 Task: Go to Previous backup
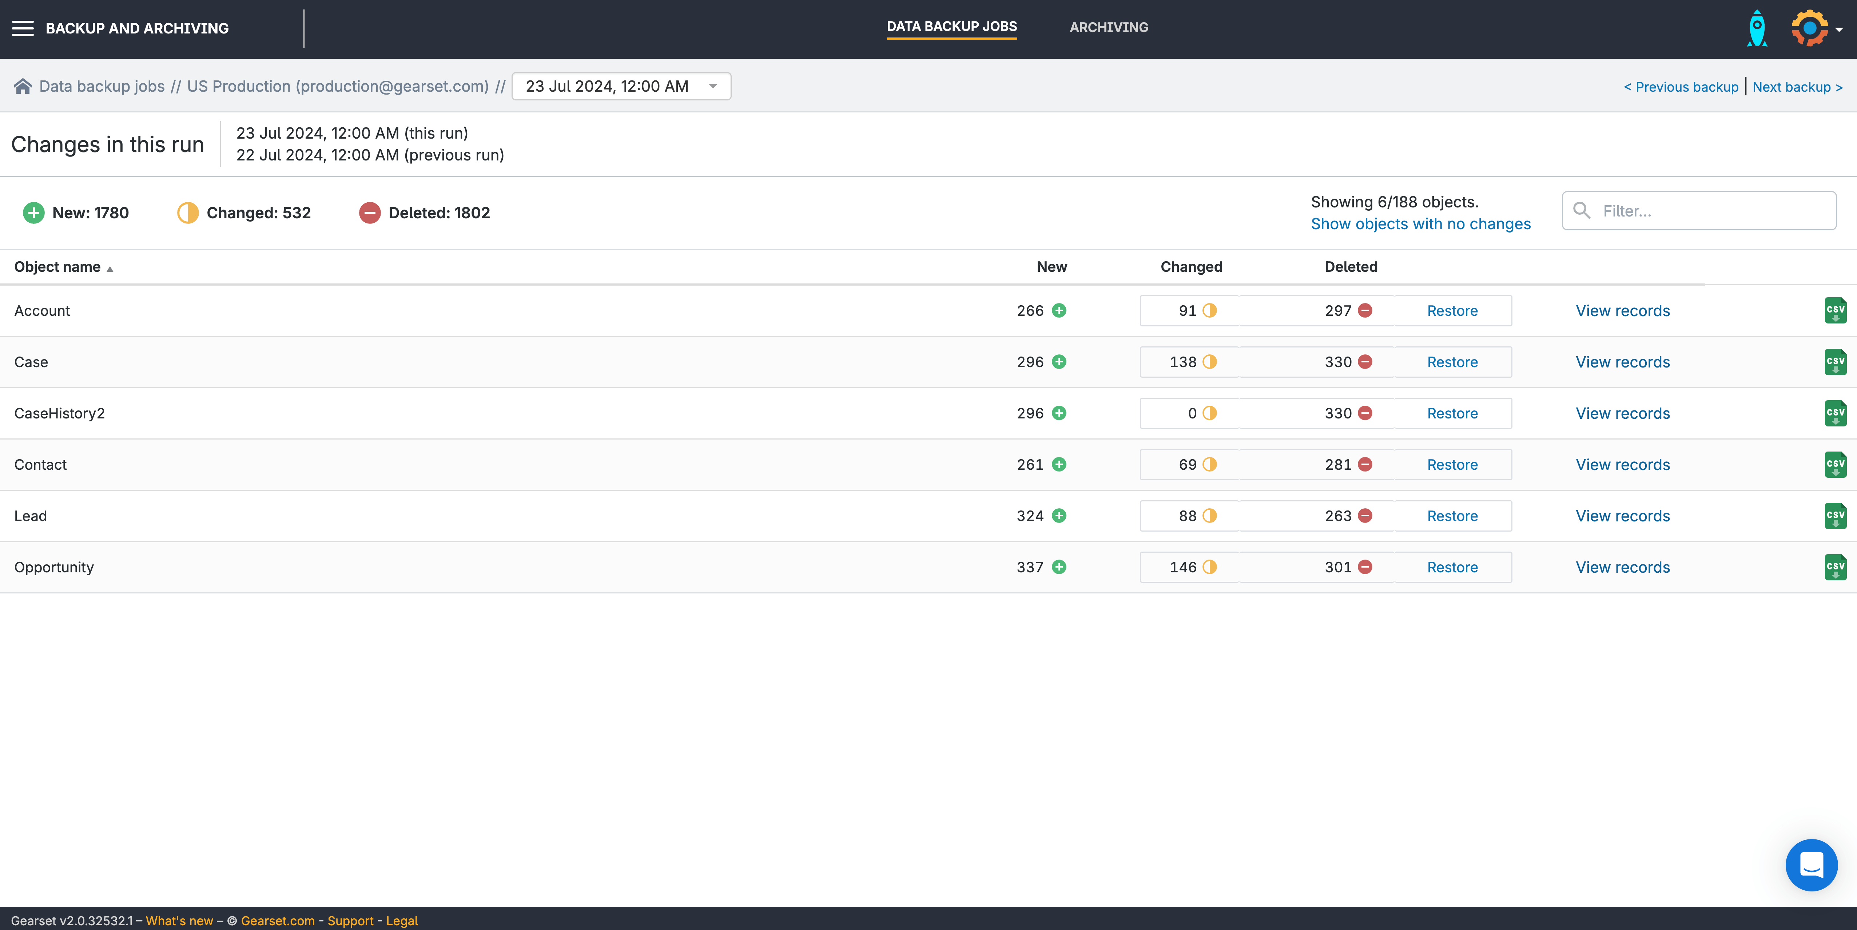click(x=1681, y=87)
